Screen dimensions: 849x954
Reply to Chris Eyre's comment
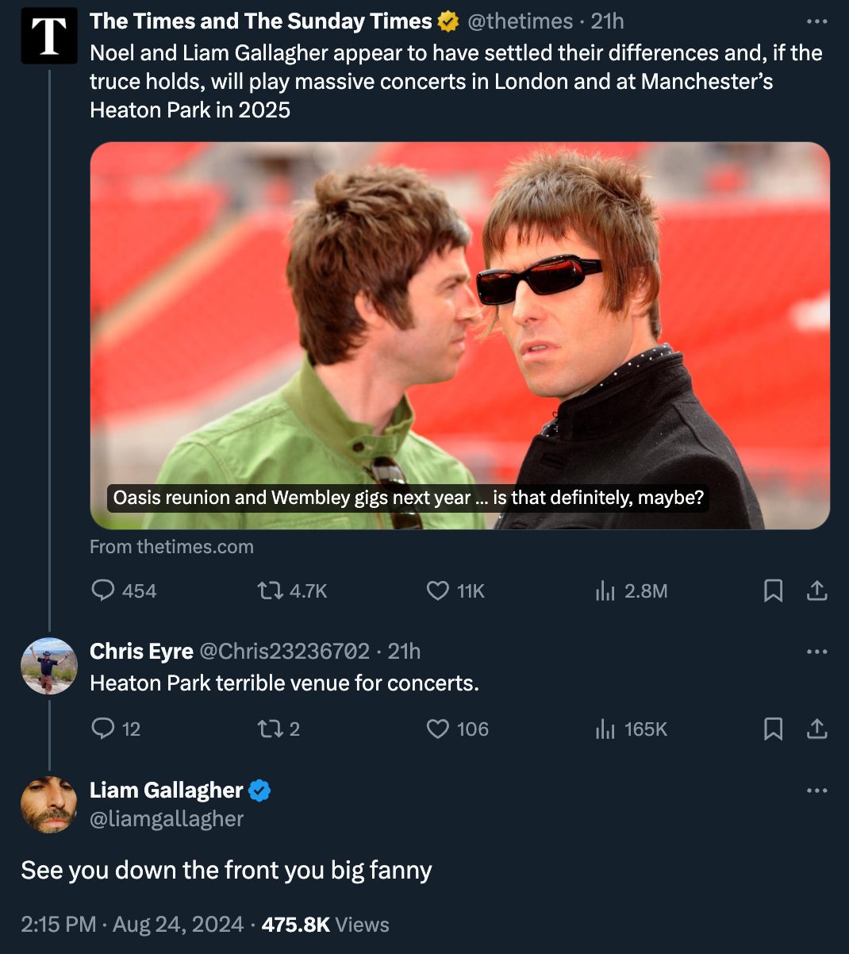point(104,729)
